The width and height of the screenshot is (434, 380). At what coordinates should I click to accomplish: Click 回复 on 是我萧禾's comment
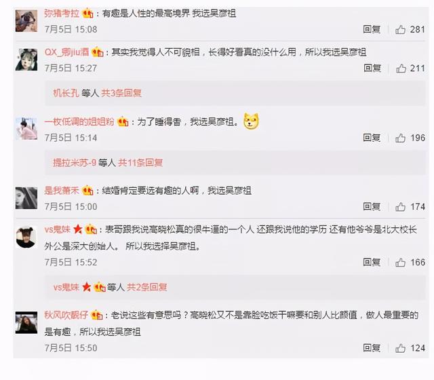pos(372,206)
